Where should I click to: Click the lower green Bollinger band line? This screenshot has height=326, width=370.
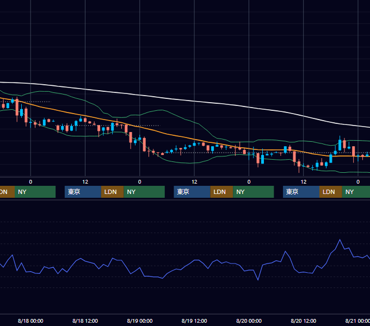tap(189, 163)
